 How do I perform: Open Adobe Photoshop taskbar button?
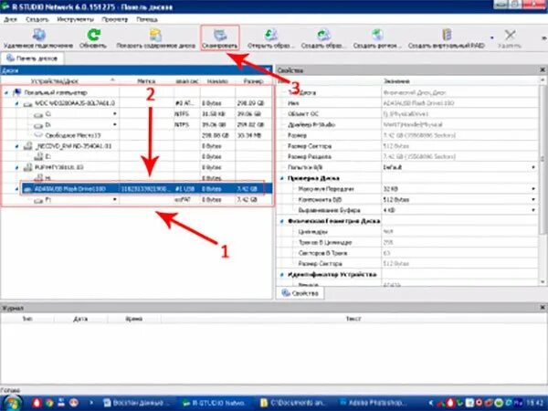pyautogui.click(x=373, y=403)
